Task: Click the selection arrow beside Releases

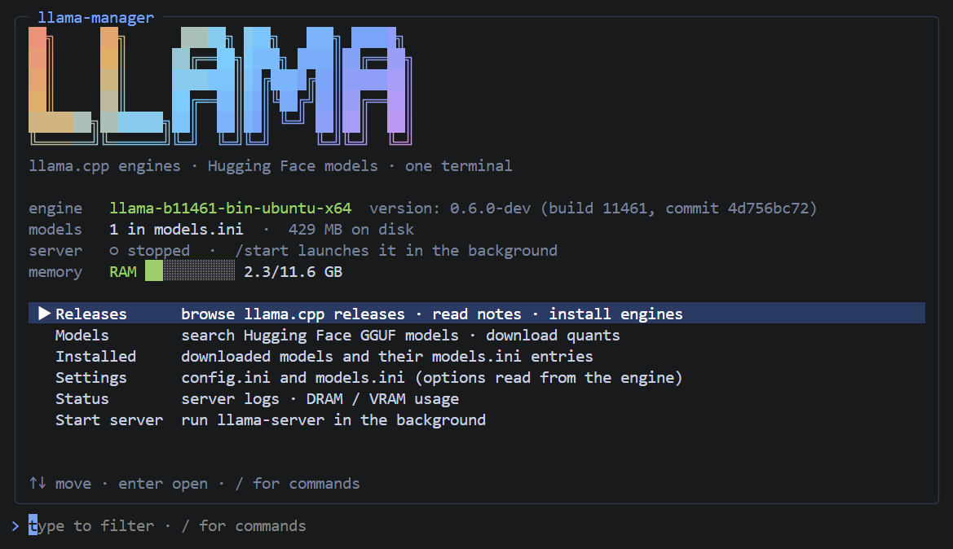Action: pyautogui.click(x=44, y=314)
